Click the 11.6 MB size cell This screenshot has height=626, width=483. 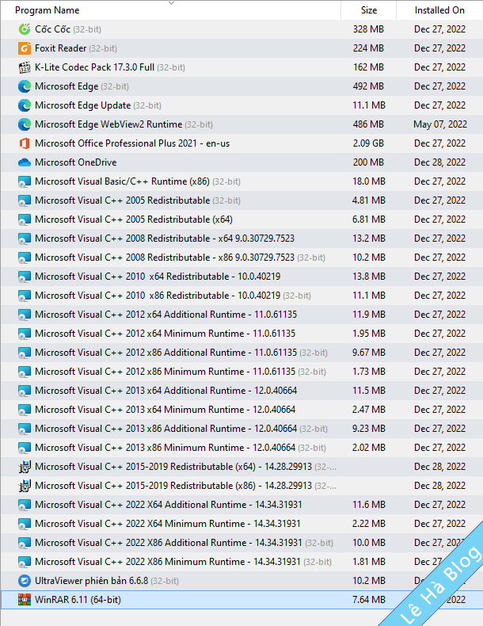[368, 505]
